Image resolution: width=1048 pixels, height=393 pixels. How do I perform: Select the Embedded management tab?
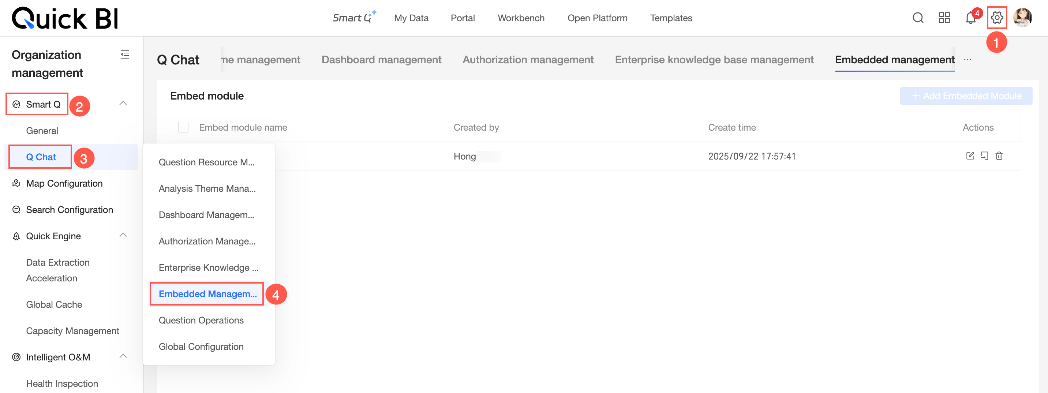(x=895, y=60)
